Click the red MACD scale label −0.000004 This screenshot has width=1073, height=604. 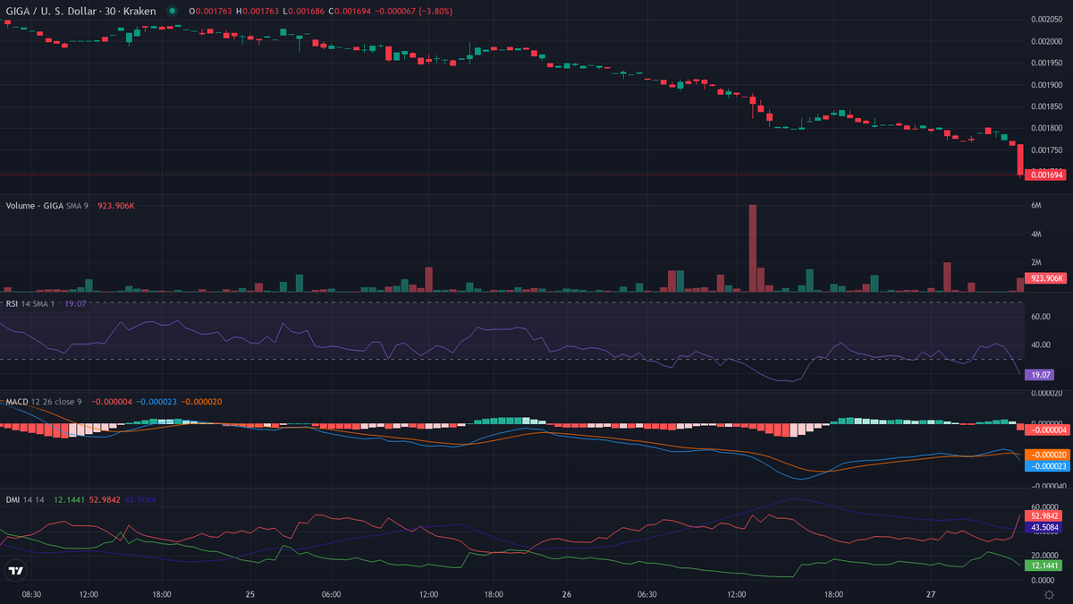click(1046, 430)
